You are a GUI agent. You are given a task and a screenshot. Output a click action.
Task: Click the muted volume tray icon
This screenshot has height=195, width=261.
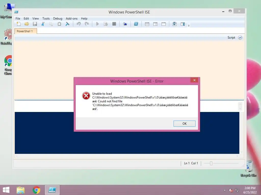(231, 190)
